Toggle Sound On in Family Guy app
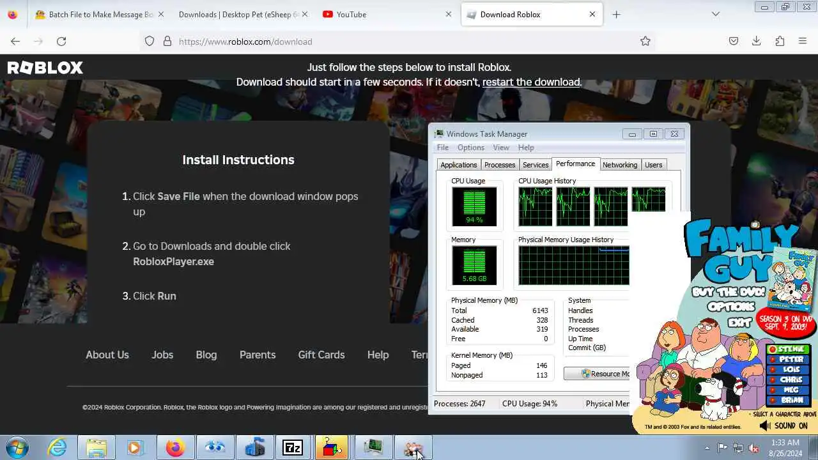Viewport: 818px width, 460px height. (784, 425)
